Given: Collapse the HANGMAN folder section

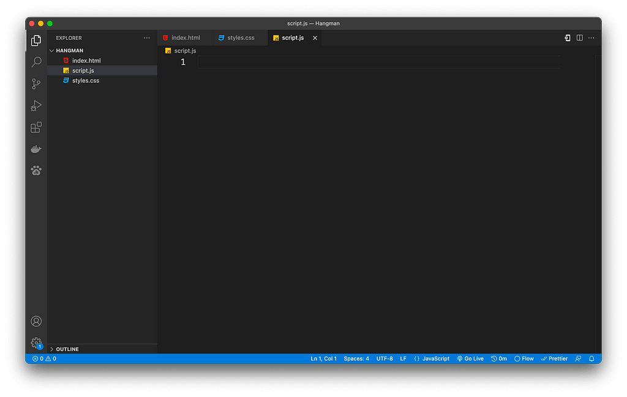Looking at the screenshot, I should [x=69, y=51].
